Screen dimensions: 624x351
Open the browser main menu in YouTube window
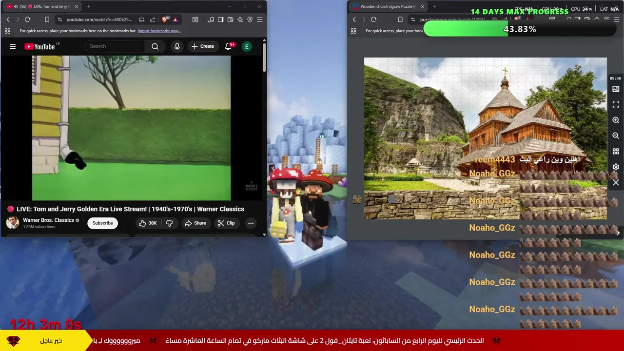pos(259,19)
